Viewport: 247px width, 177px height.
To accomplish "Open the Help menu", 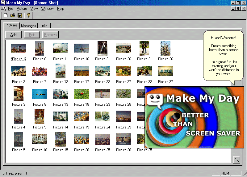I will click(x=61, y=9).
